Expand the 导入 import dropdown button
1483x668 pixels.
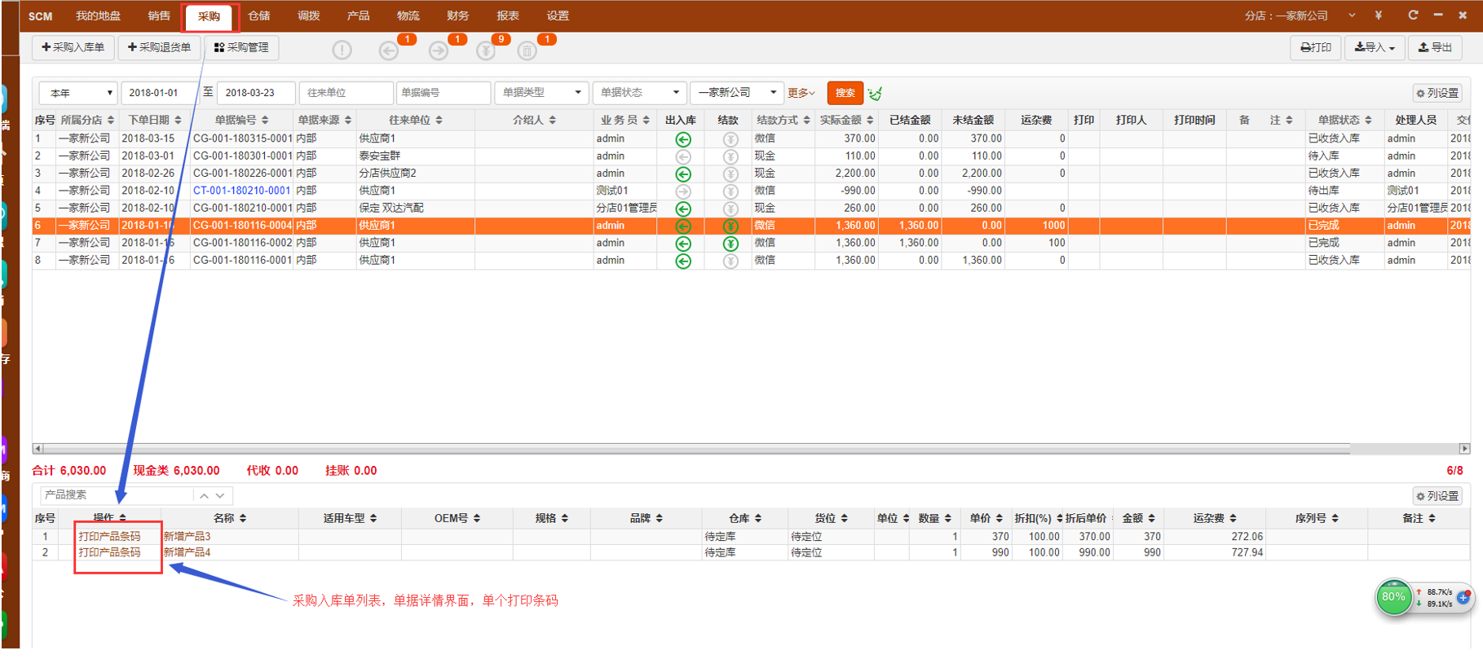pyautogui.click(x=1375, y=48)
